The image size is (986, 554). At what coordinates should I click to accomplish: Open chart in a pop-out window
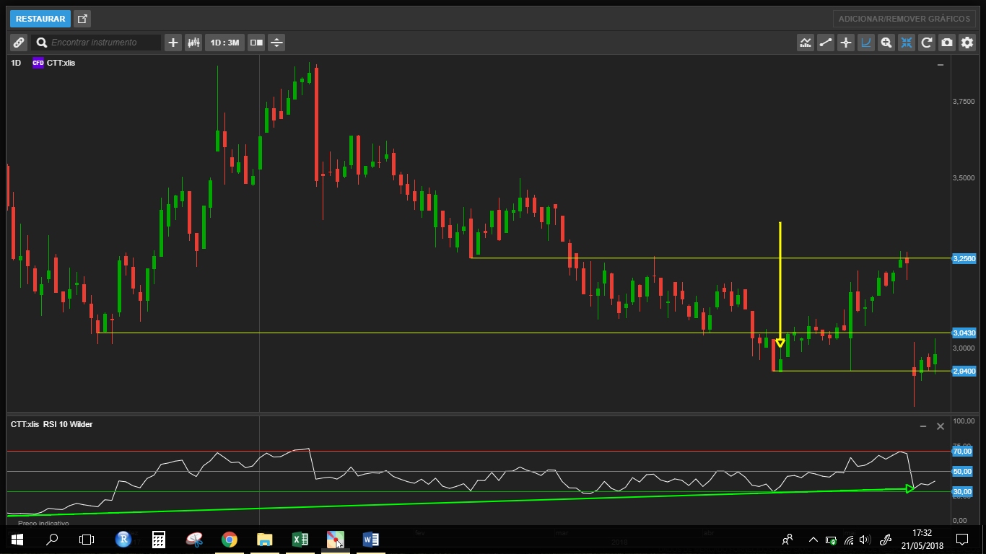(x=82, y=19)
